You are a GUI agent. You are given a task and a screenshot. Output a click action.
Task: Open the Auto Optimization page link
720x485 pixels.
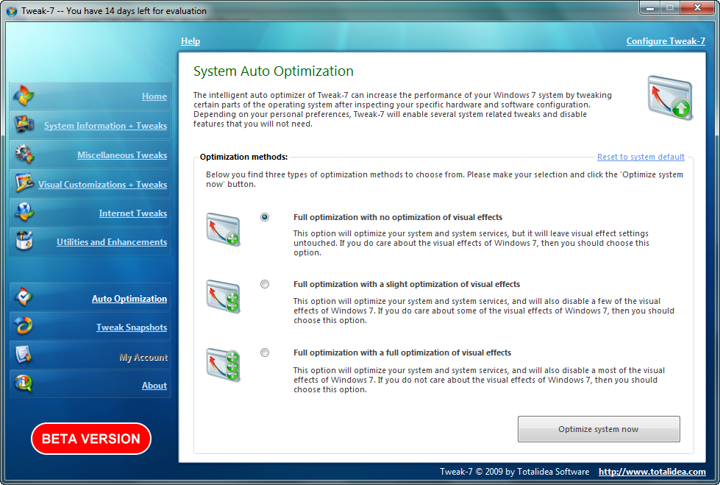pos(129,298)
